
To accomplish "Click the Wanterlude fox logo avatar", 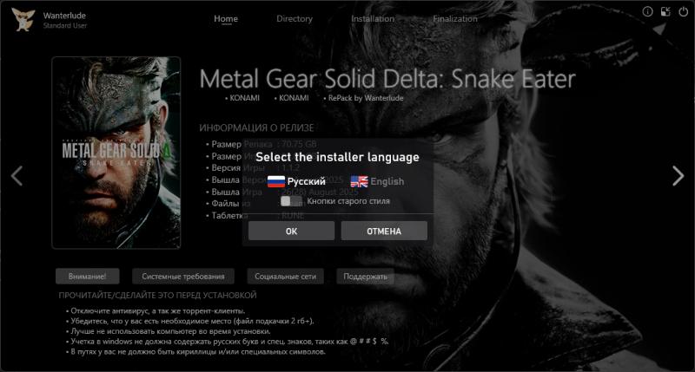I will 23,19.
